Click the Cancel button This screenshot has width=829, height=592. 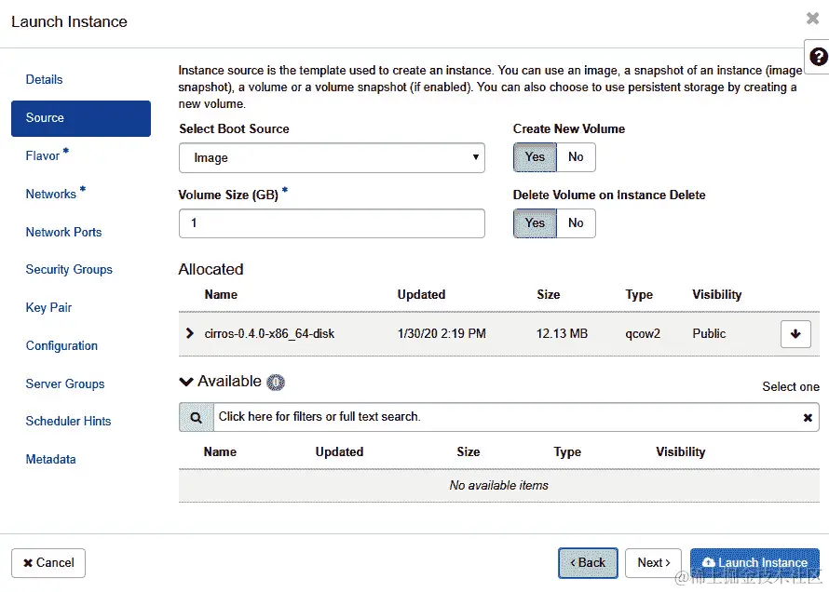(48, 563)
